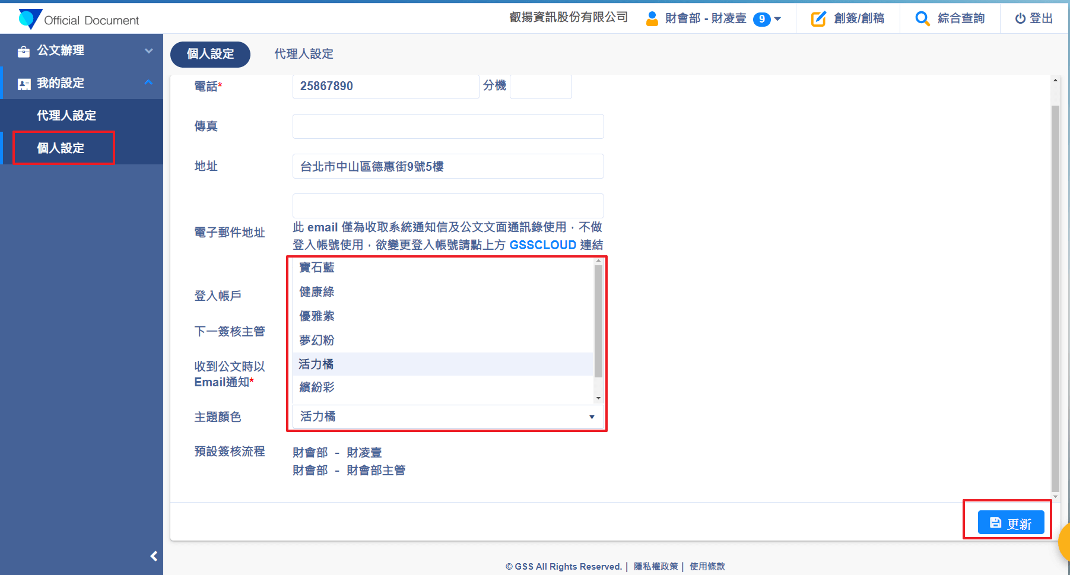This screenshot has width=1070, height=575.
Task: Click the briefcase icon beside 公文辦理
Action: (24, 52)
